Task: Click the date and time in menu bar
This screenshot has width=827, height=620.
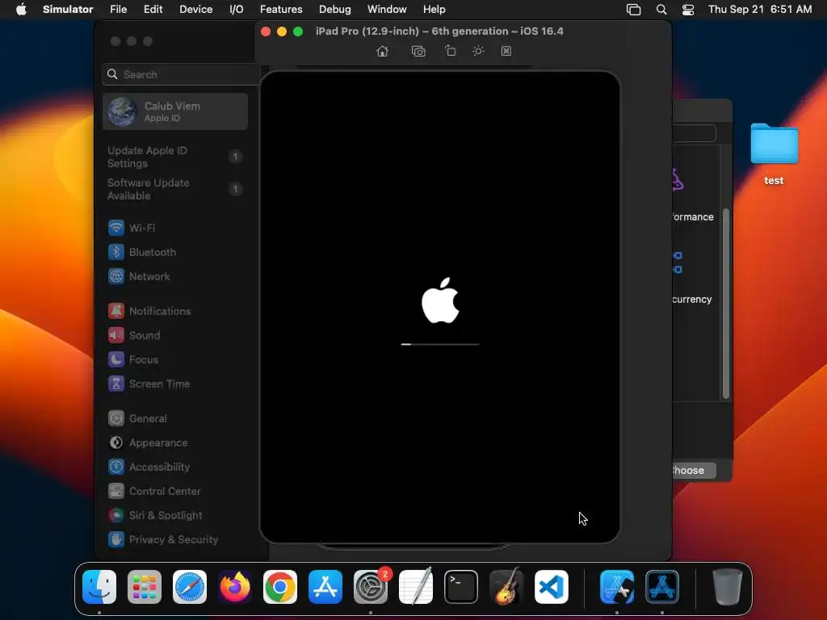Action: point(759,10)
